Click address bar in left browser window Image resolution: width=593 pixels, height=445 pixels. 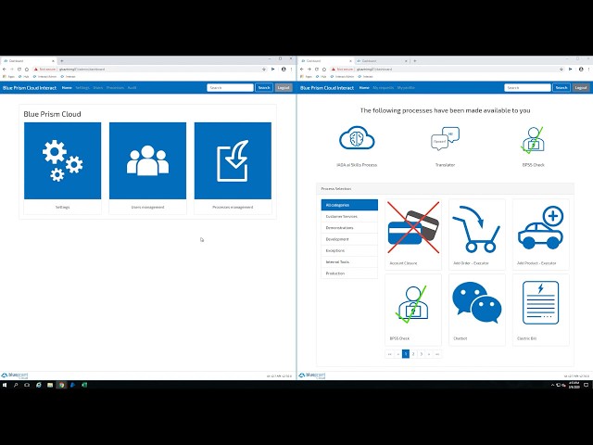tap(149, 70)
